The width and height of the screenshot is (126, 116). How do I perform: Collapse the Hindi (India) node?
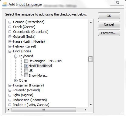coord(10,51)
